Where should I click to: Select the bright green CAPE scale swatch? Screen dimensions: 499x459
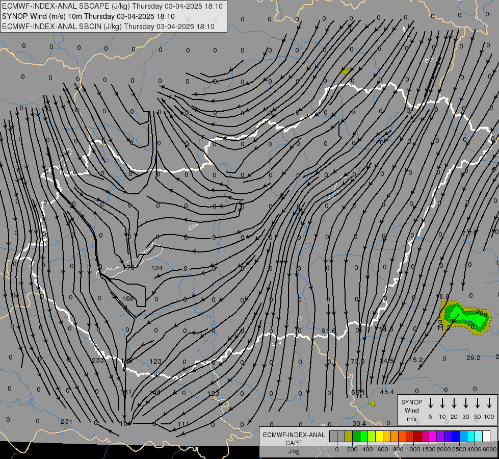tap(364, 437)
